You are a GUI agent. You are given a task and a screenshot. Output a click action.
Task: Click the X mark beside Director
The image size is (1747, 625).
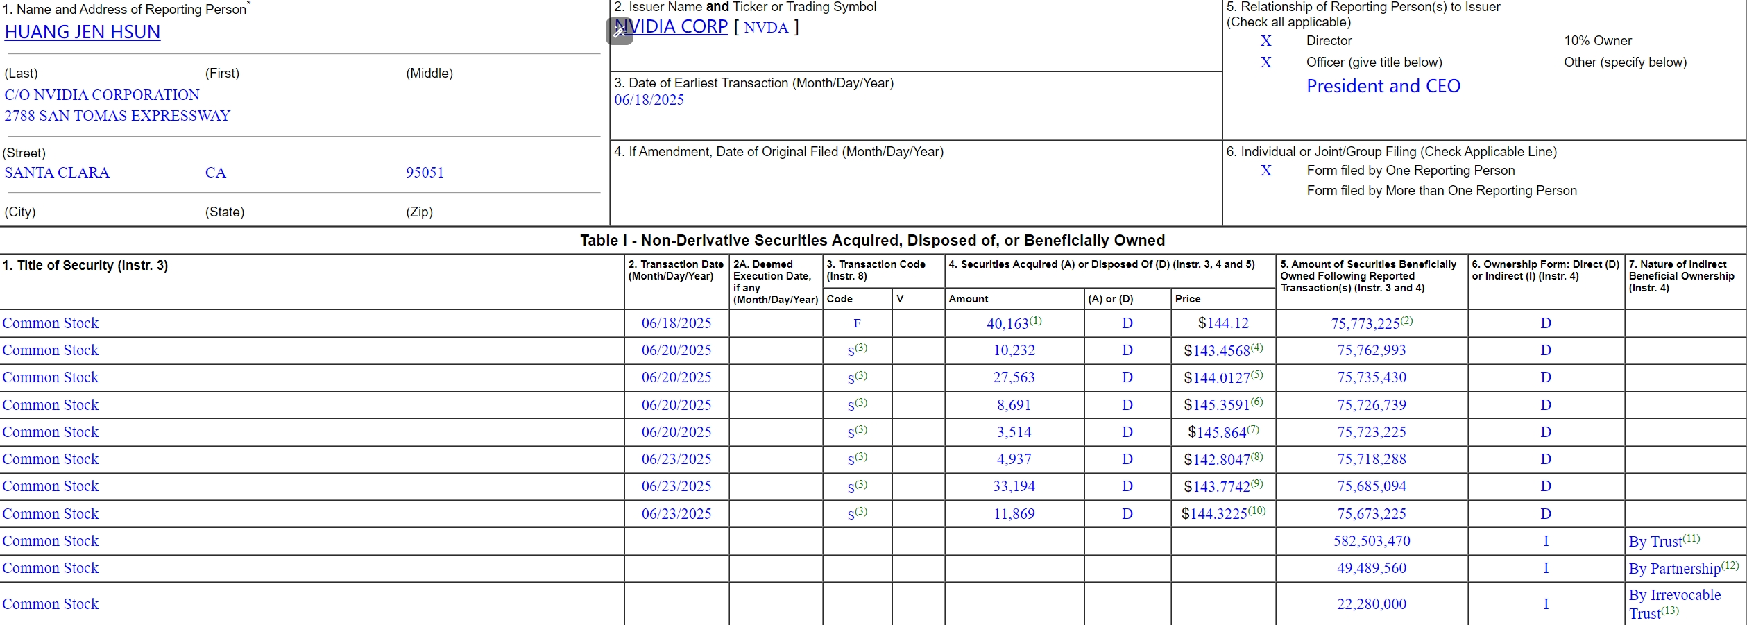1266,41
